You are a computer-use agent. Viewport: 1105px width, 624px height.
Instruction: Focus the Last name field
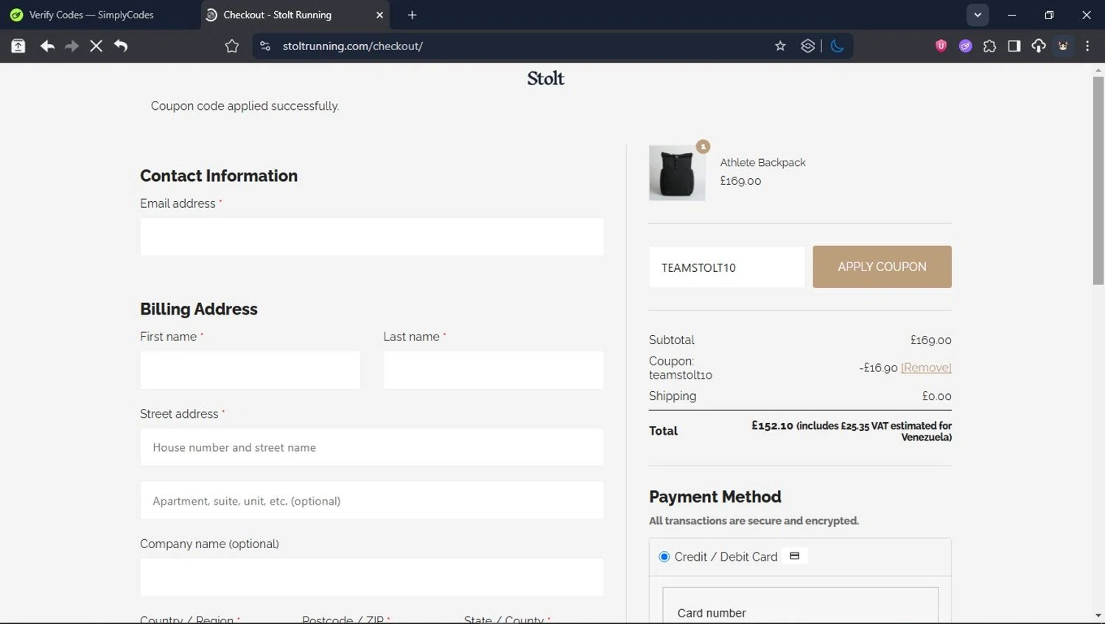coord(494,370)
